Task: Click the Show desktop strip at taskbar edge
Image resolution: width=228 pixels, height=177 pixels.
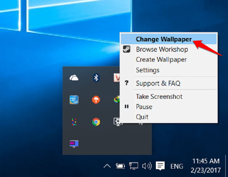Action: pyautogui.click(x=227, y=166)
